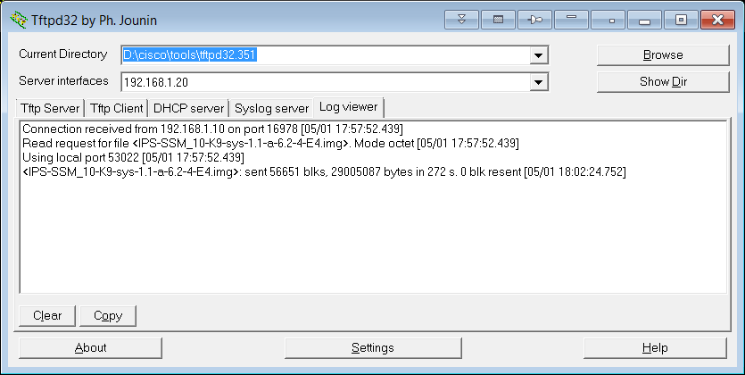Expand the Current Directory dropdown arrow

(x=538, y=55)
